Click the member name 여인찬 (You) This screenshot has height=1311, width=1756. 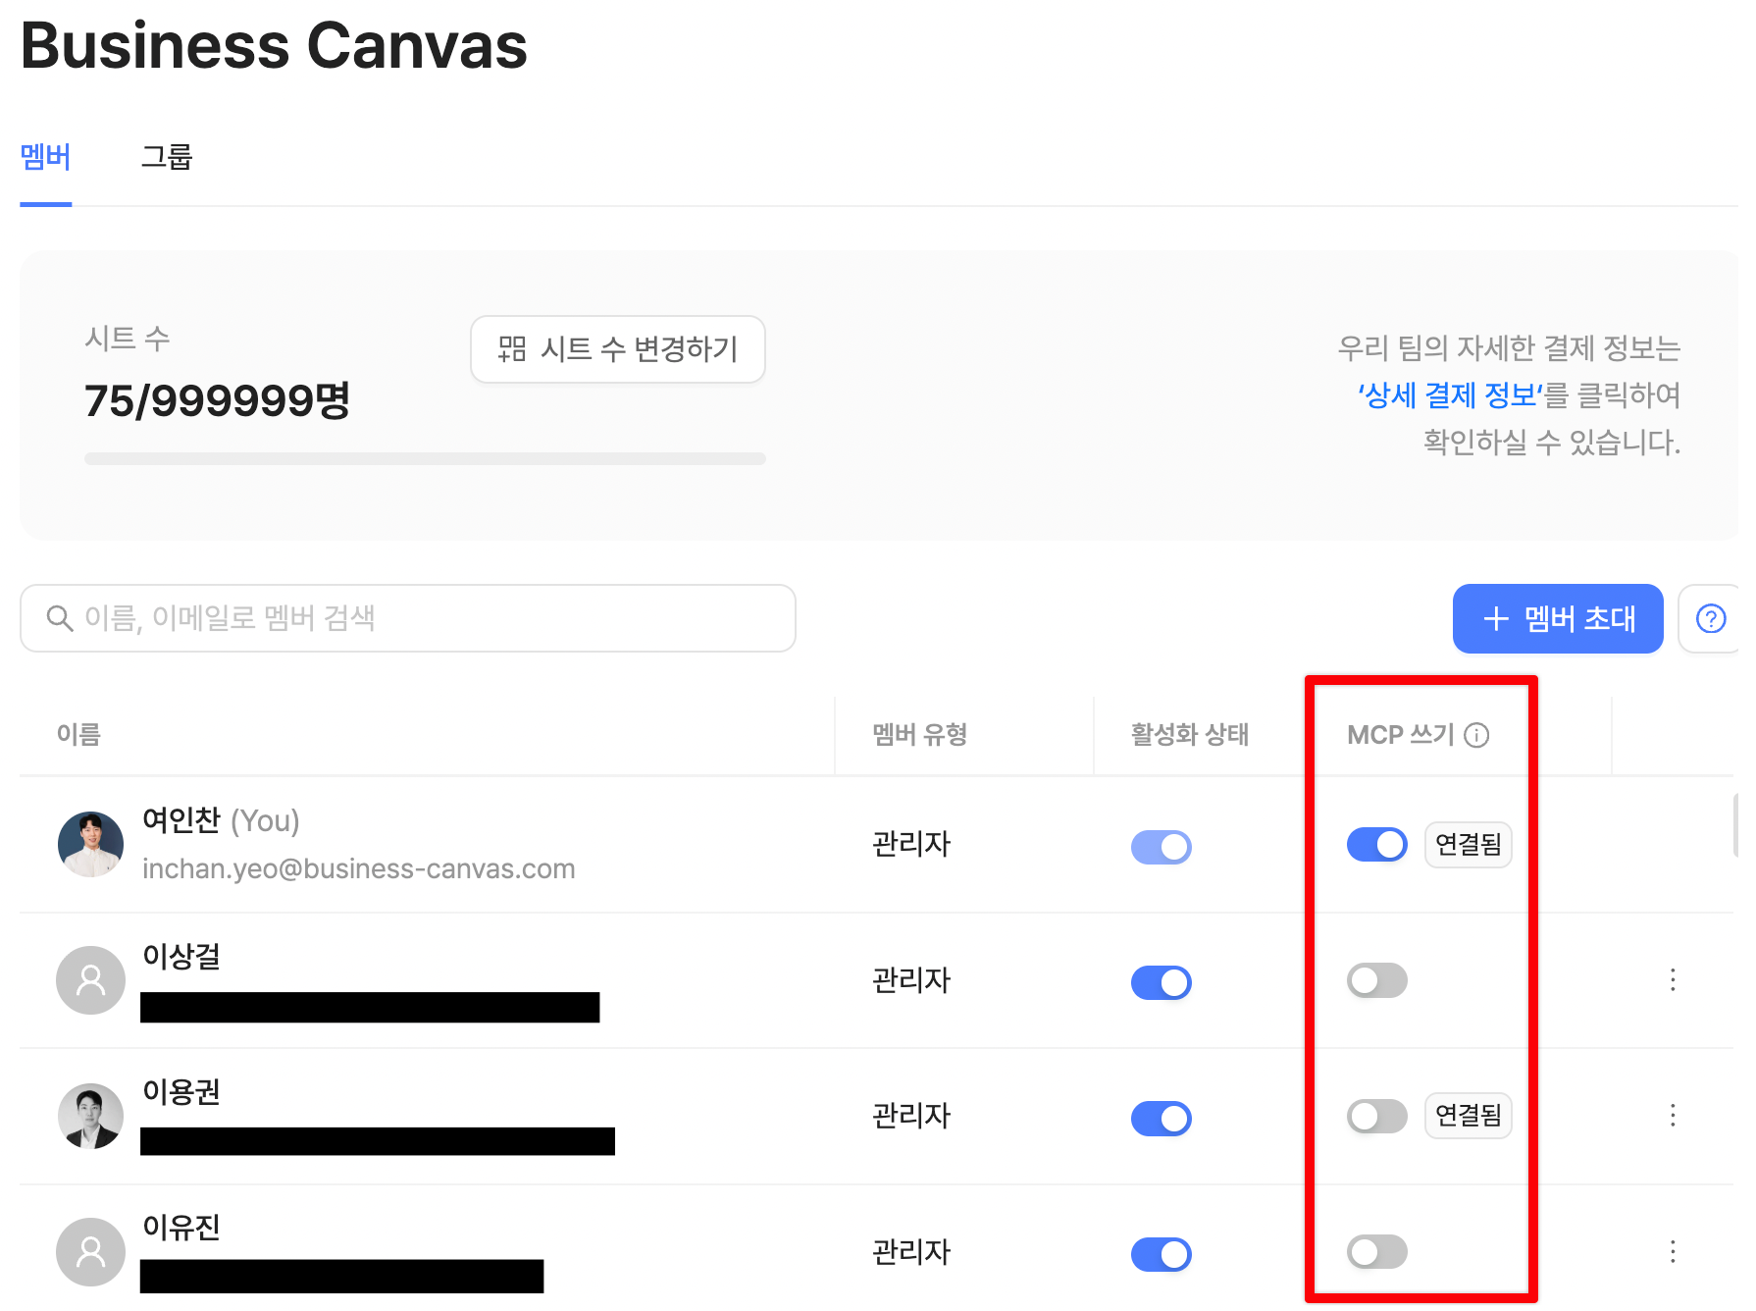221,820
